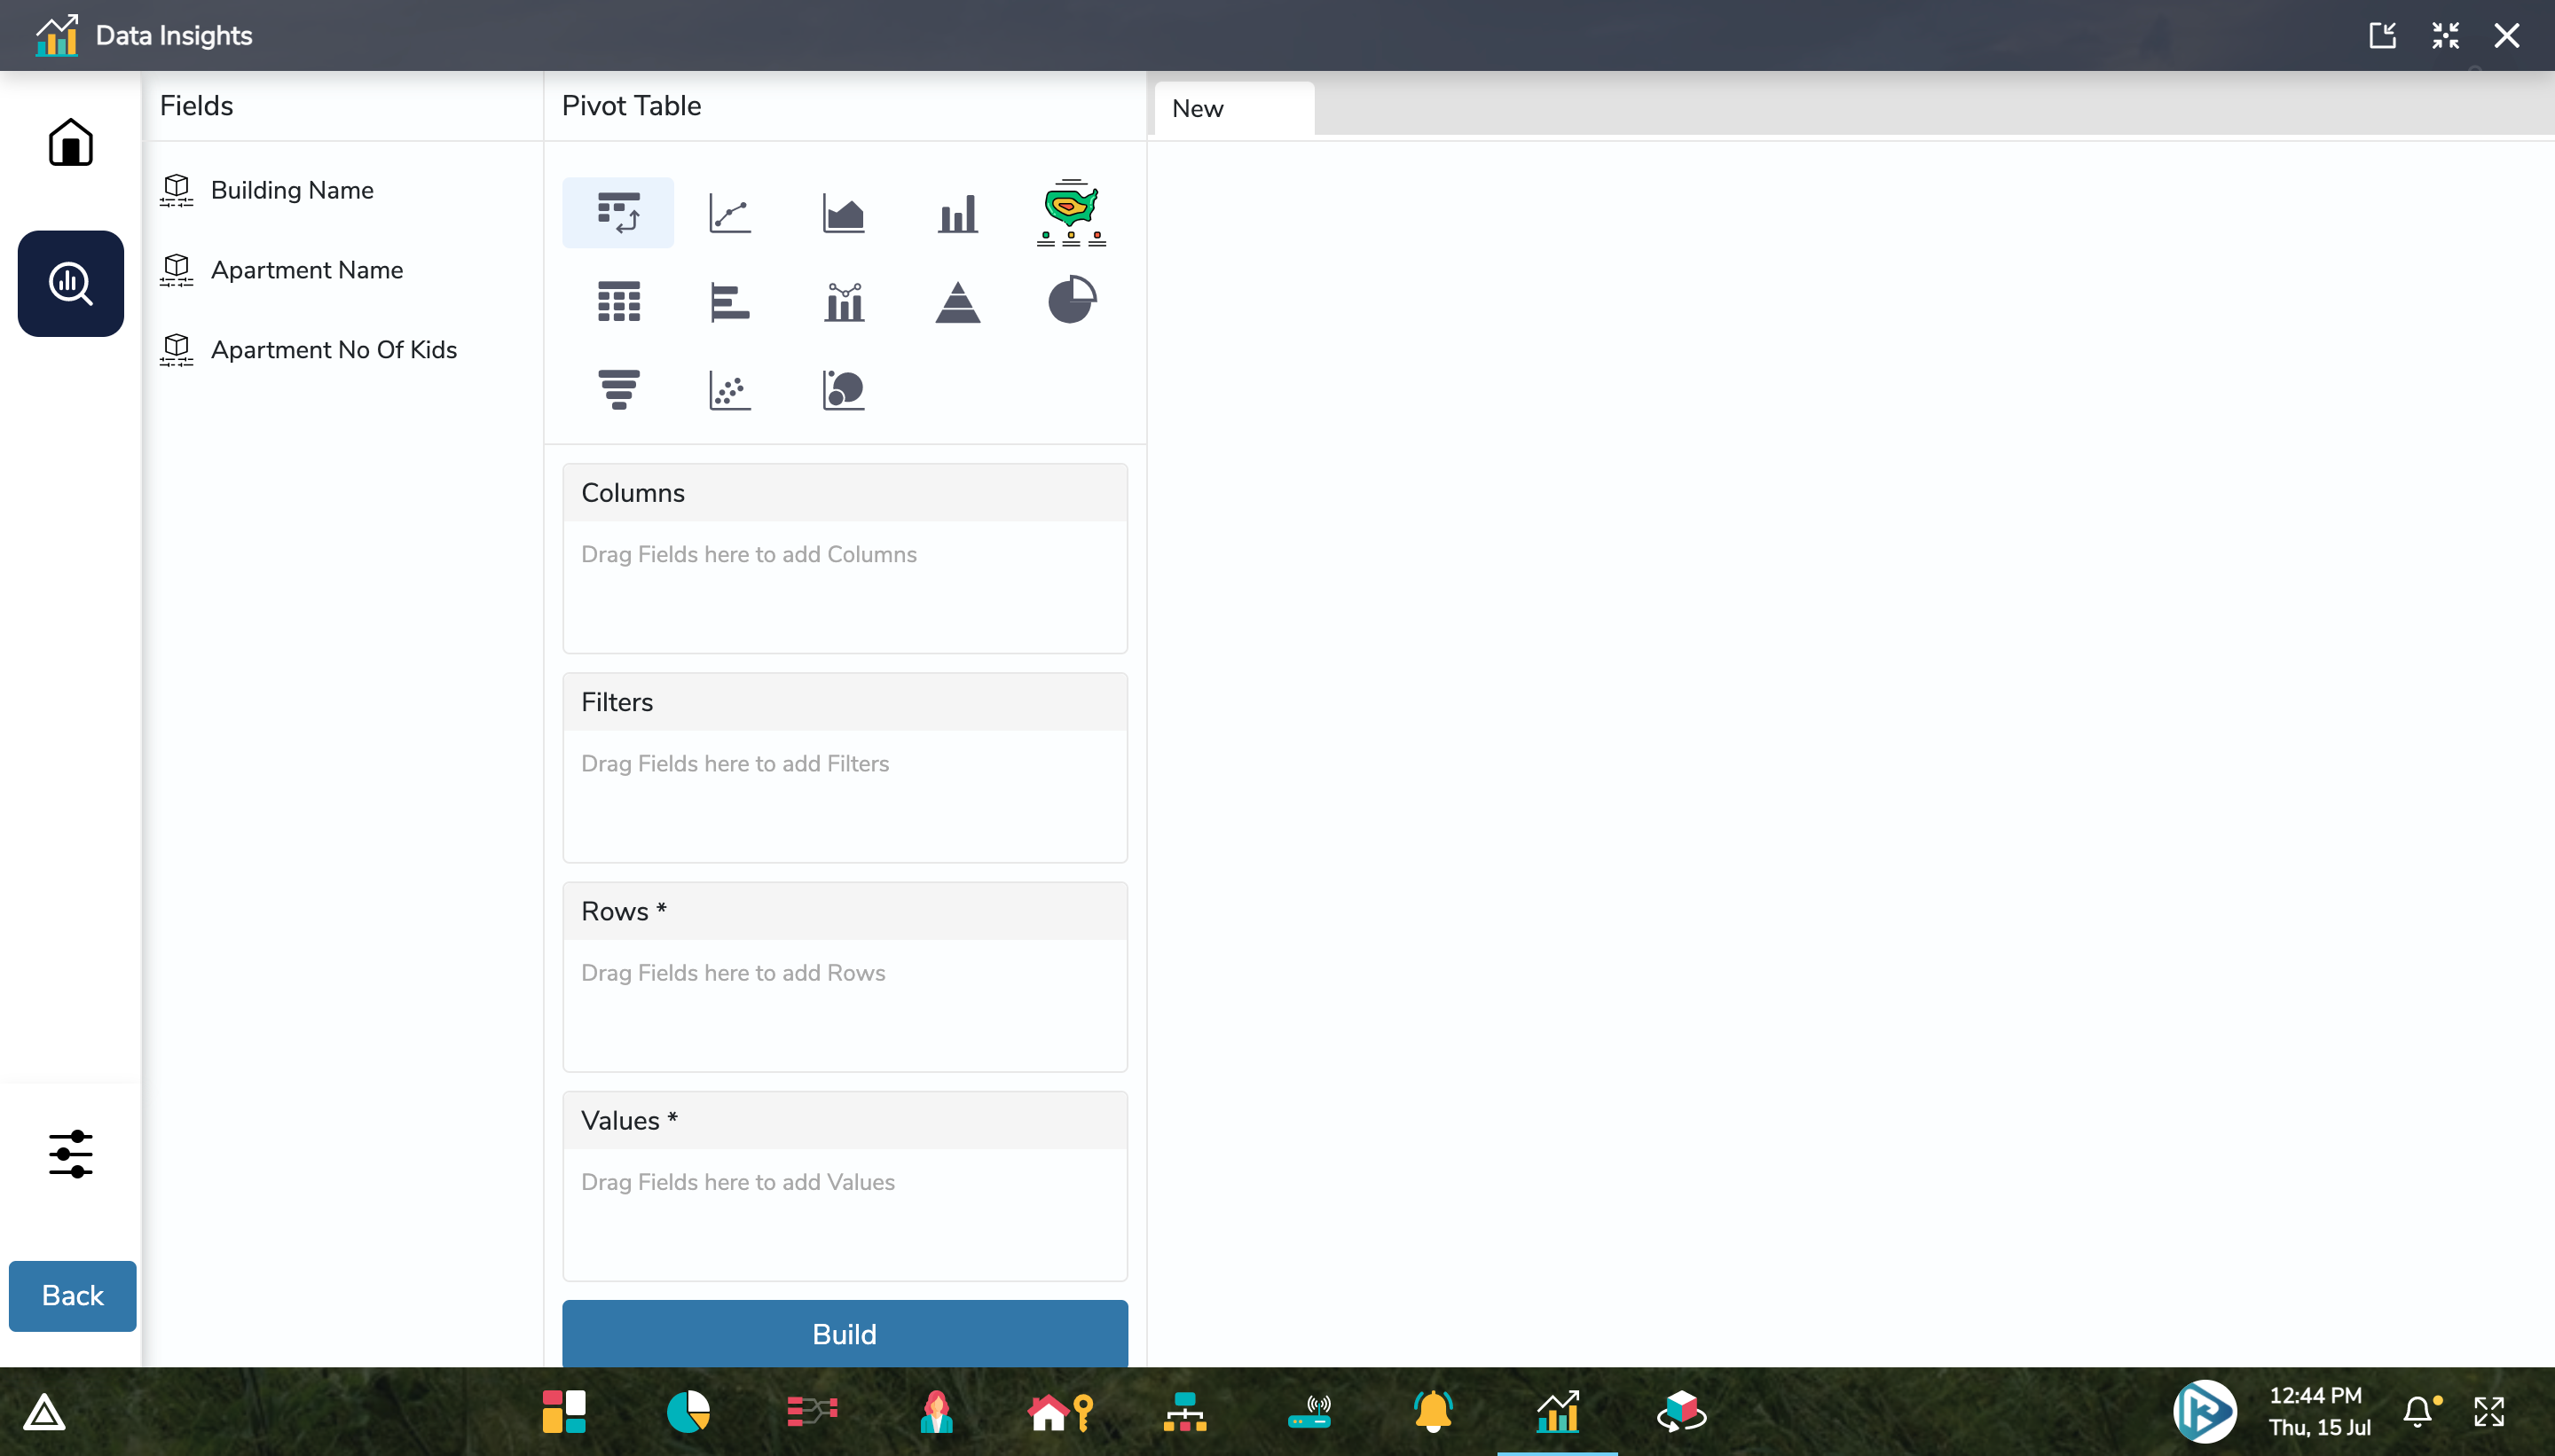
Task: Choose the grid table chart icon
Action: (x=618, y=301)
